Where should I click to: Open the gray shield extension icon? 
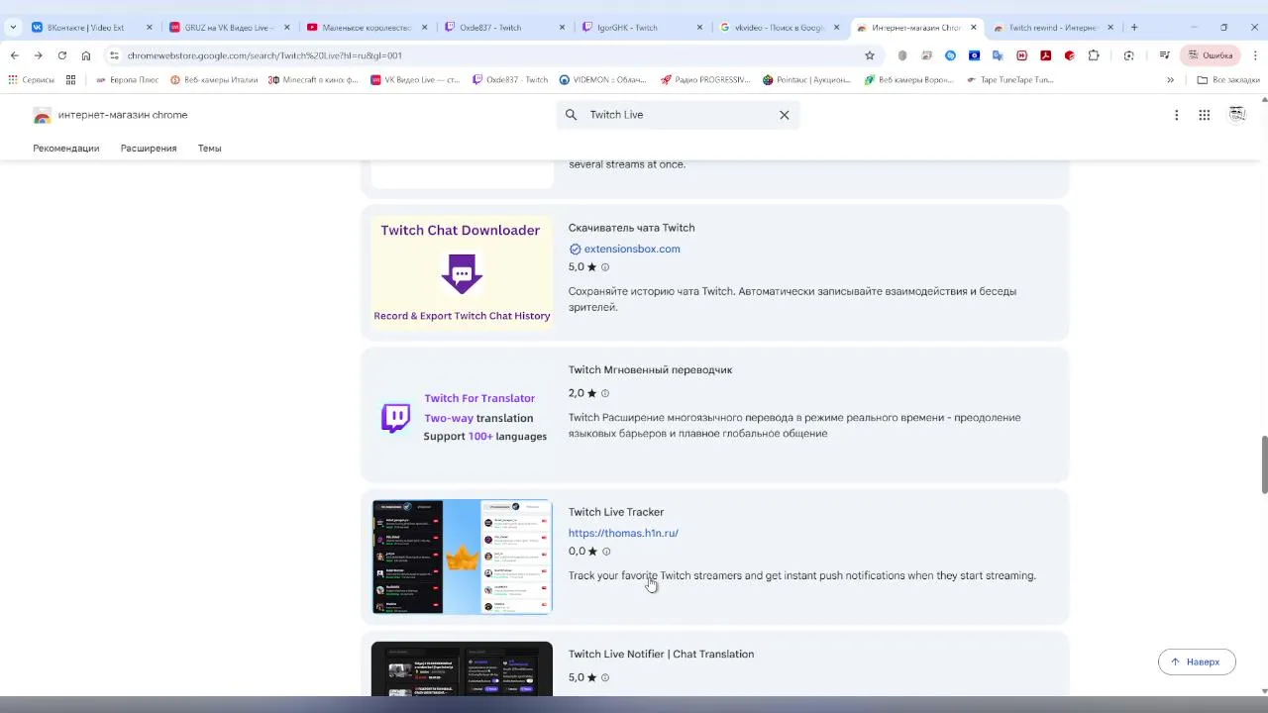pos(902,55)
